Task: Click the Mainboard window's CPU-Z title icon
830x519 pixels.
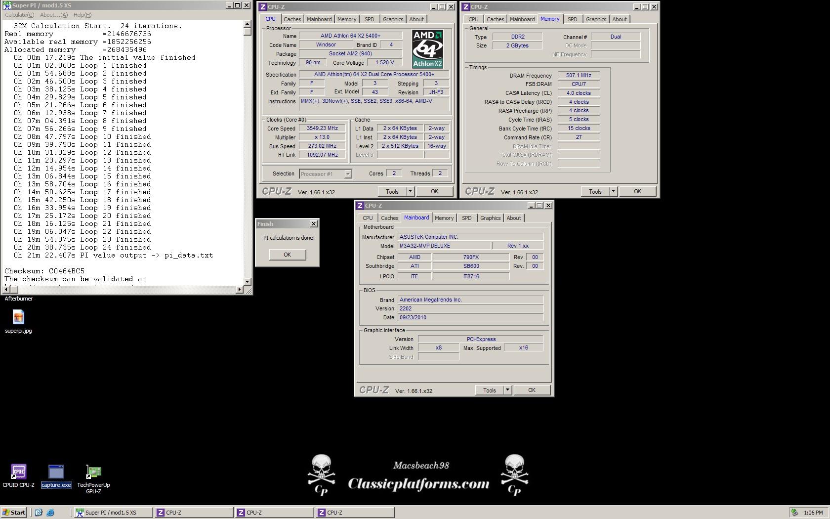Action: (x=360, y=206)
